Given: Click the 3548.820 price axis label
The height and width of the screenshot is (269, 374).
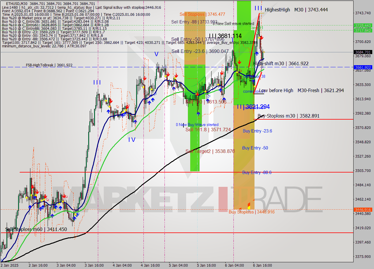Looking at the screenshot, I should pos(363,142).
